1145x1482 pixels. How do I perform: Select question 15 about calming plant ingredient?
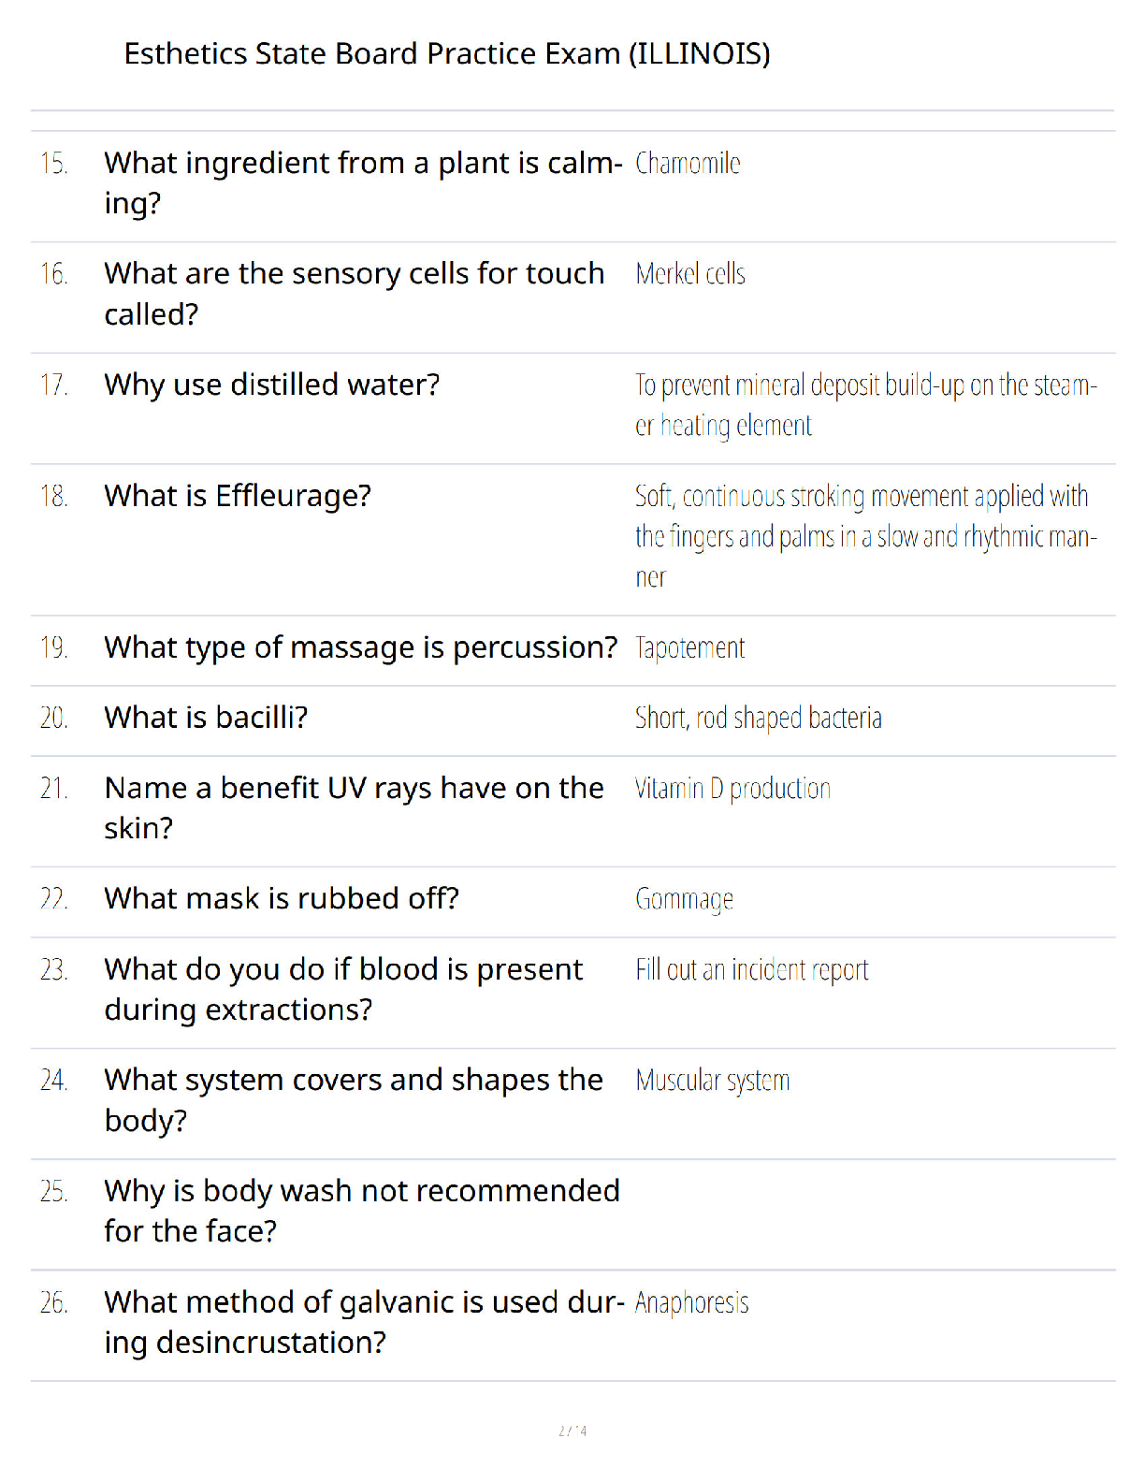coord(363,182)
